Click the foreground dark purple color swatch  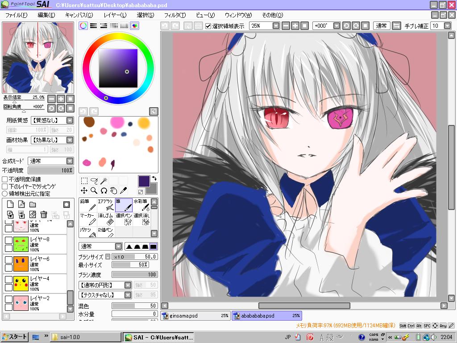click(144, 181)
